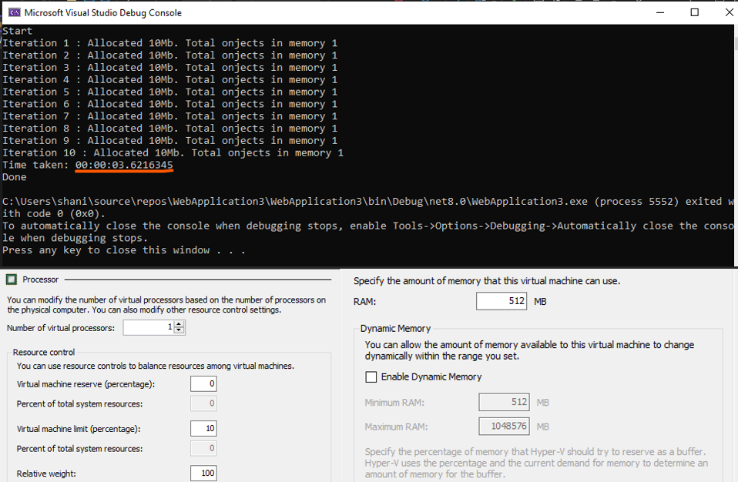The image size is (738, 482).
Task: Close the Debug Console window
Action: [x=728, y=12]
